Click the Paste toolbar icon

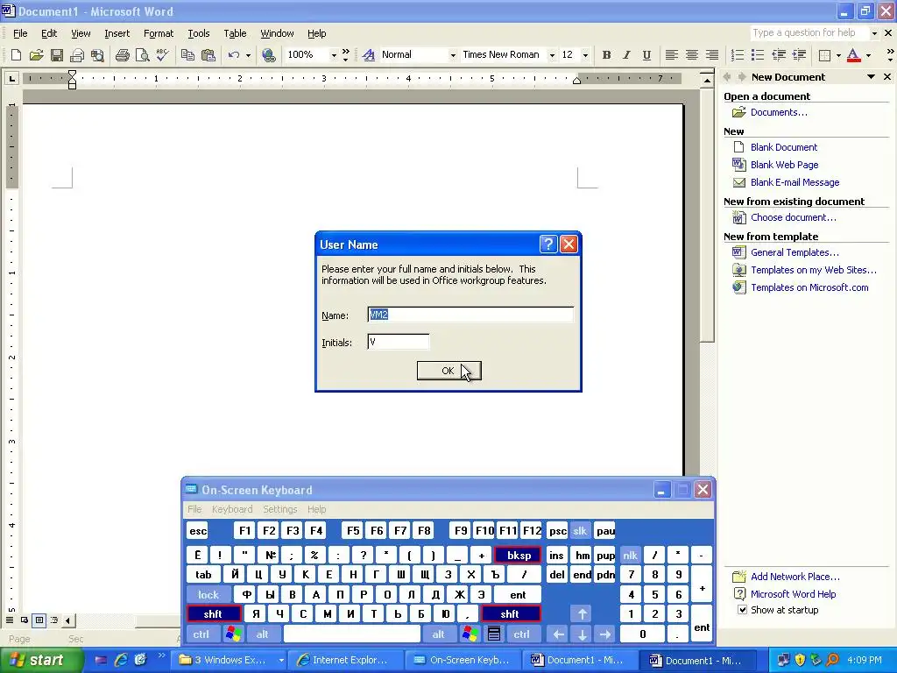point(208,55)
